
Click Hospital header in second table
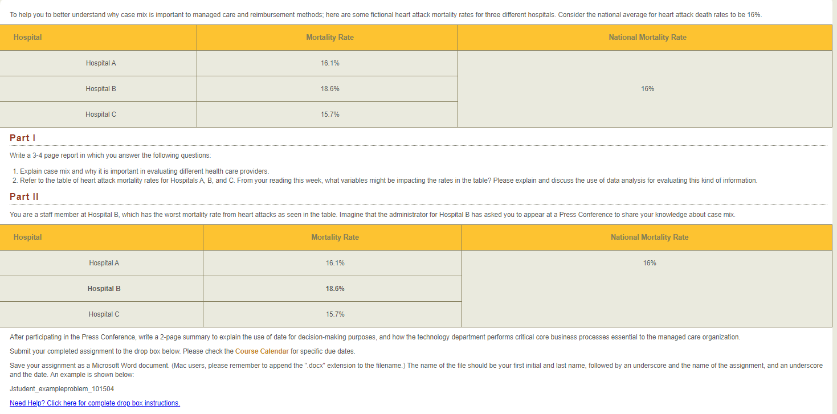point(101,237)
